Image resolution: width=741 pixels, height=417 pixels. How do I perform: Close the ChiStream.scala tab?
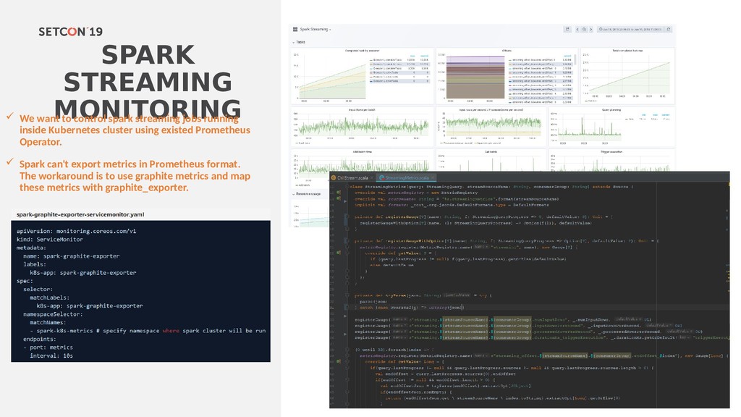click(x=371, y=178)
